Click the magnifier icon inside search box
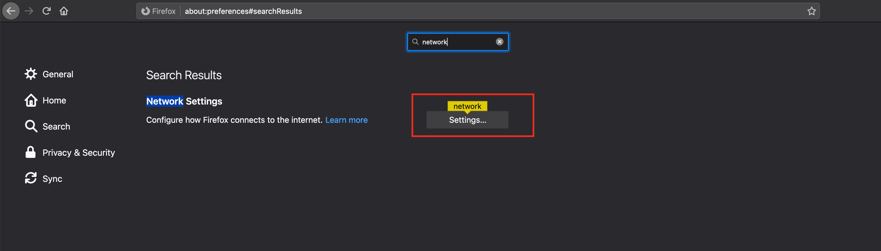This screenshot has width=881, height=251. pyautogui.click(x=415, y=42)
